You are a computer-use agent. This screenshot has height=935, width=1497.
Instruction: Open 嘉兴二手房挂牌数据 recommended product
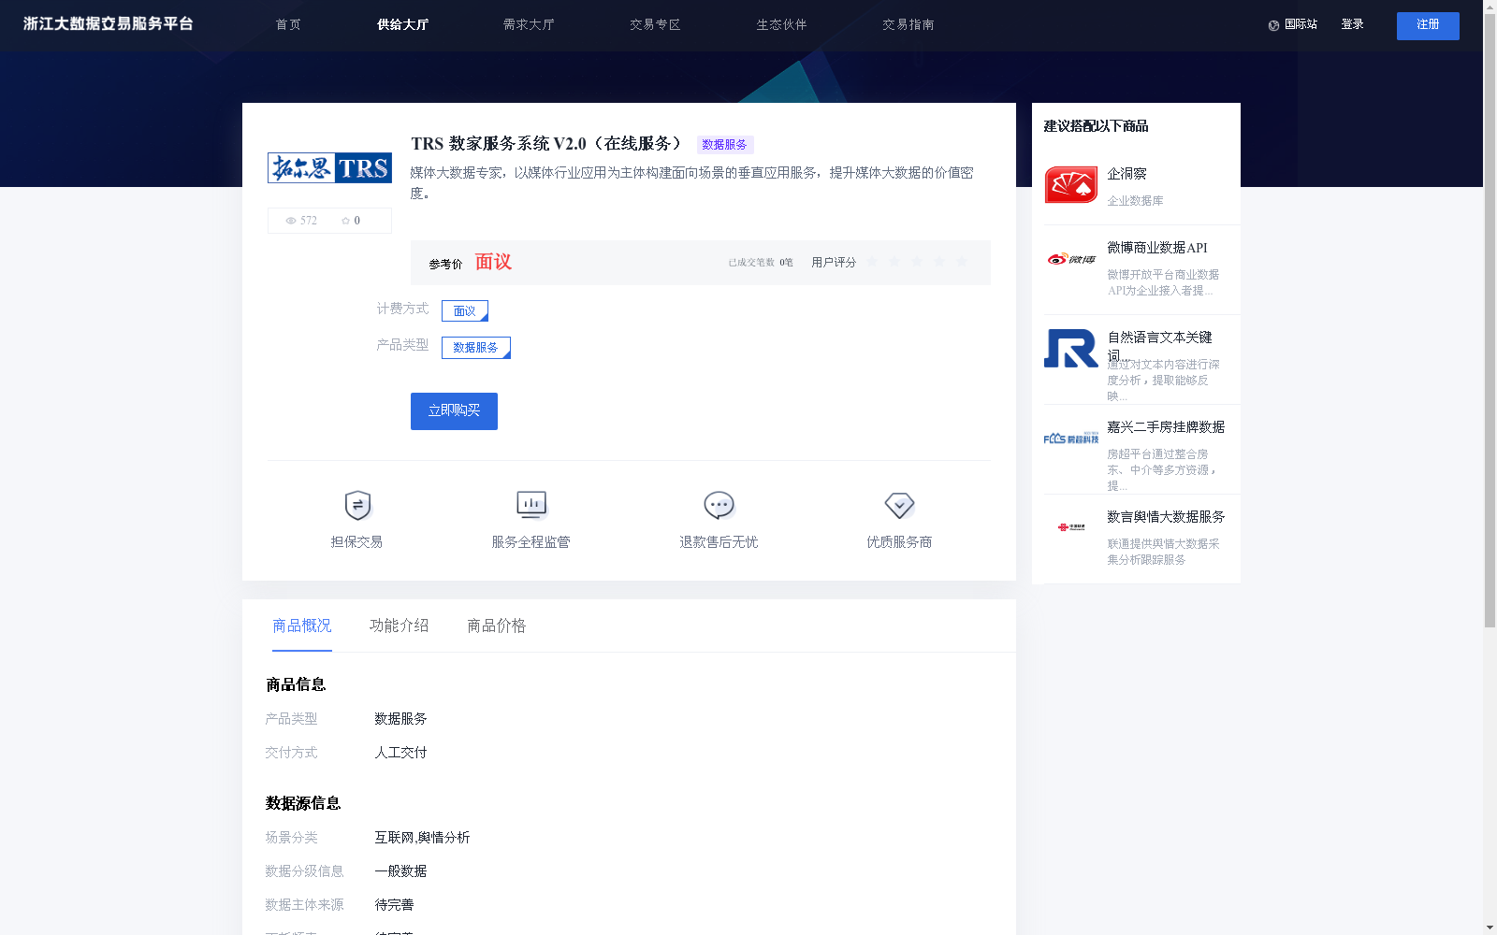coord(1166,427)
